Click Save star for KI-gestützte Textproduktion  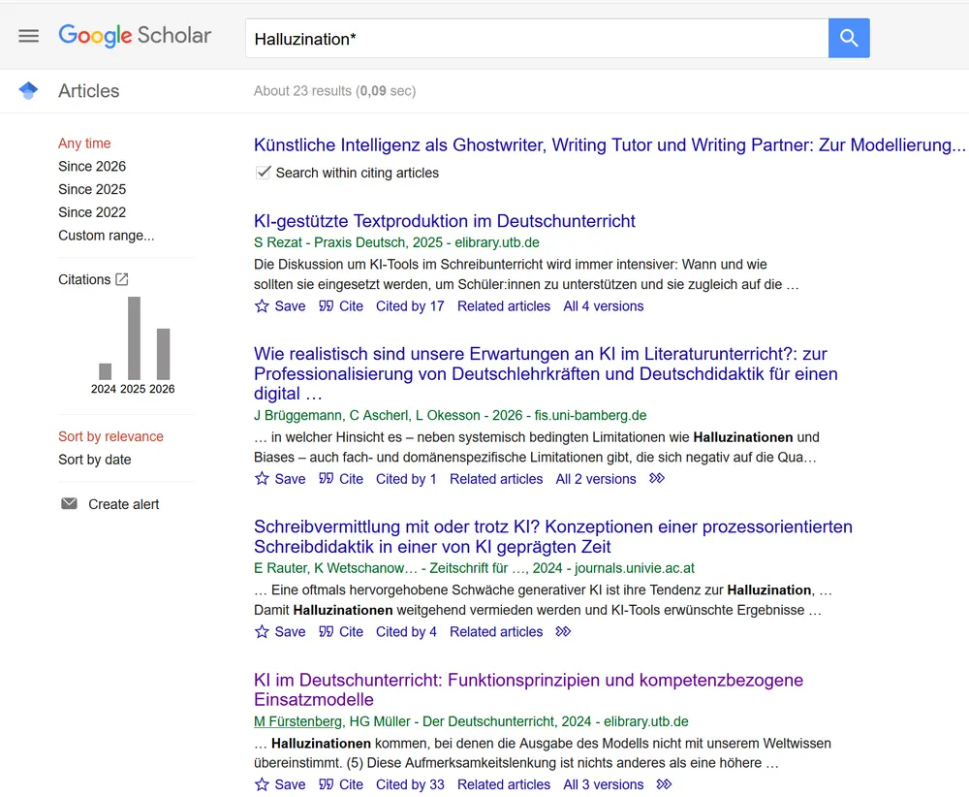click(262, 306)
